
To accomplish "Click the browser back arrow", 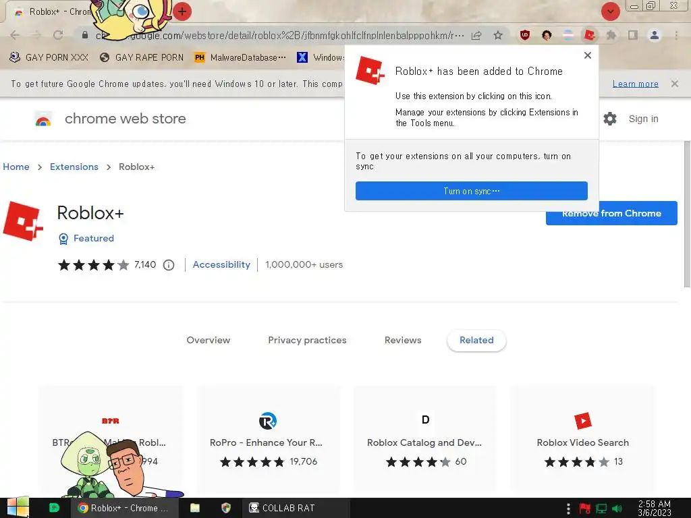I will [15, 35].
